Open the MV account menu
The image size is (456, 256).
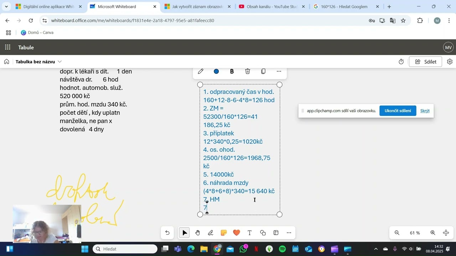[448, 47]
